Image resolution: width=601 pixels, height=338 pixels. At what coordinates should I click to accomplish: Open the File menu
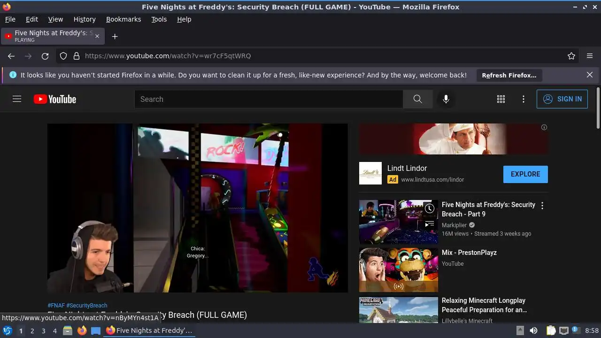10,19
